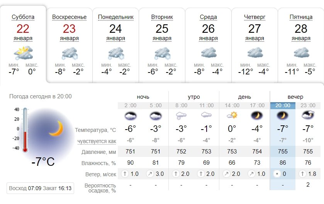Image resolution: width=324 pixels, height=204 pixels.
Task: Click the Восход 07:09 Закат 16:13 box
Action: pos(41,189)
